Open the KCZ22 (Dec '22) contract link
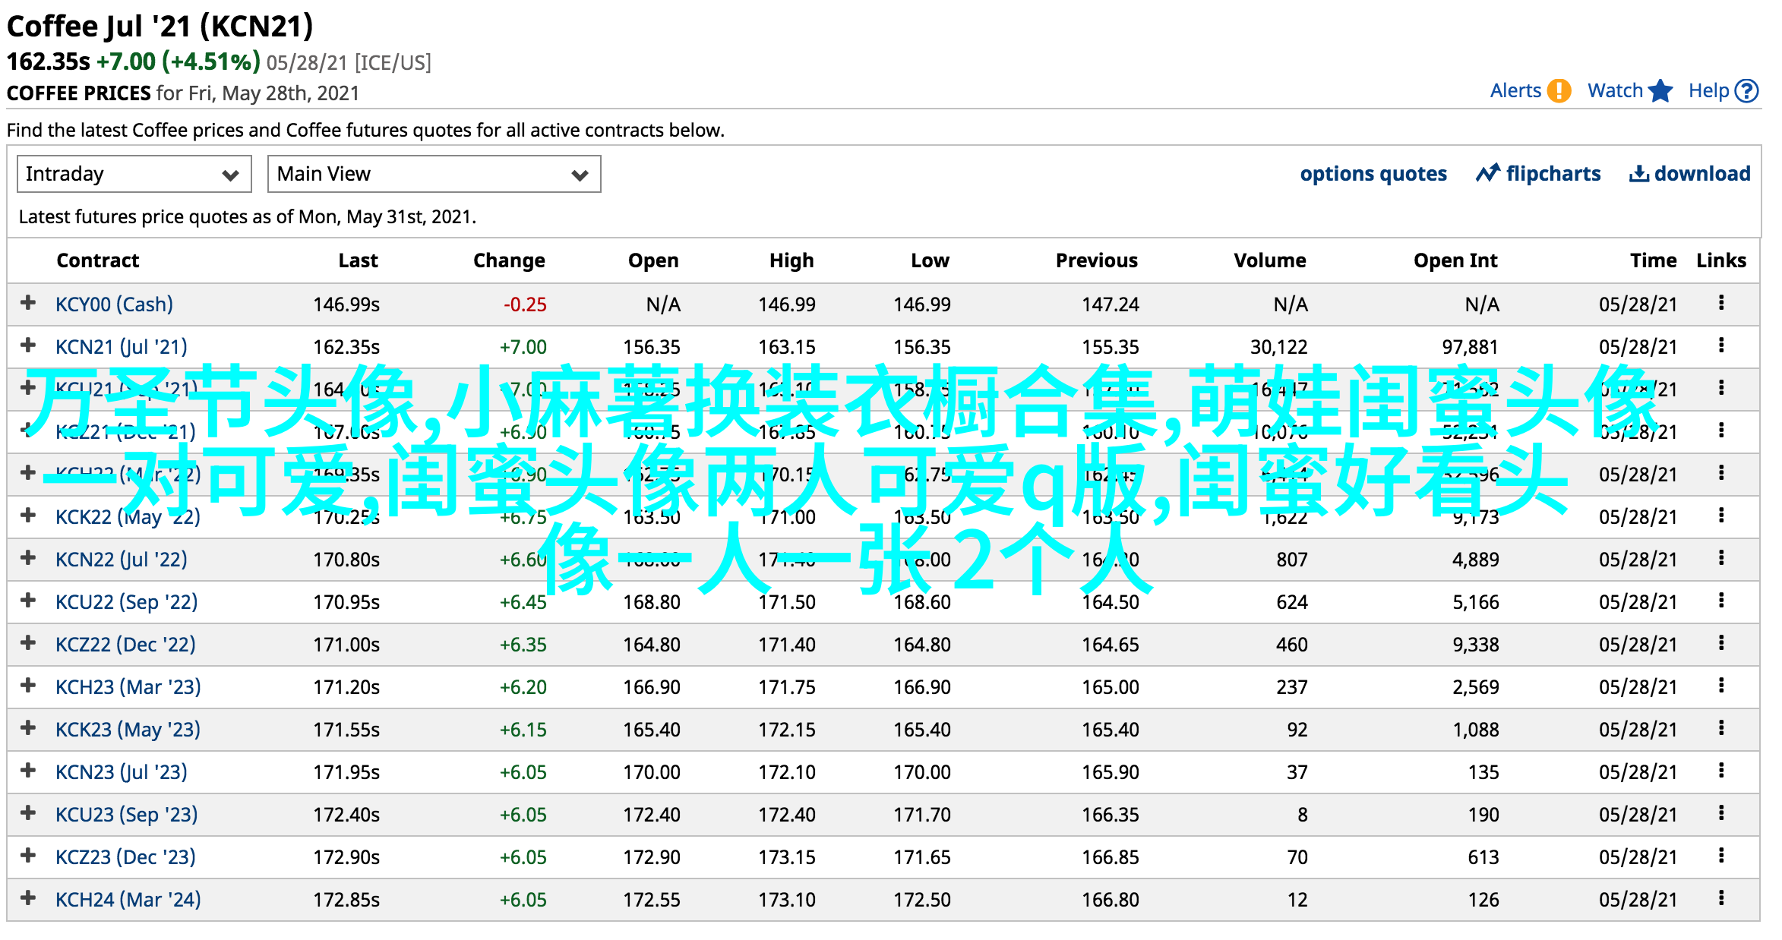The width and height of the screenshot is (1782, 940). 125,644
